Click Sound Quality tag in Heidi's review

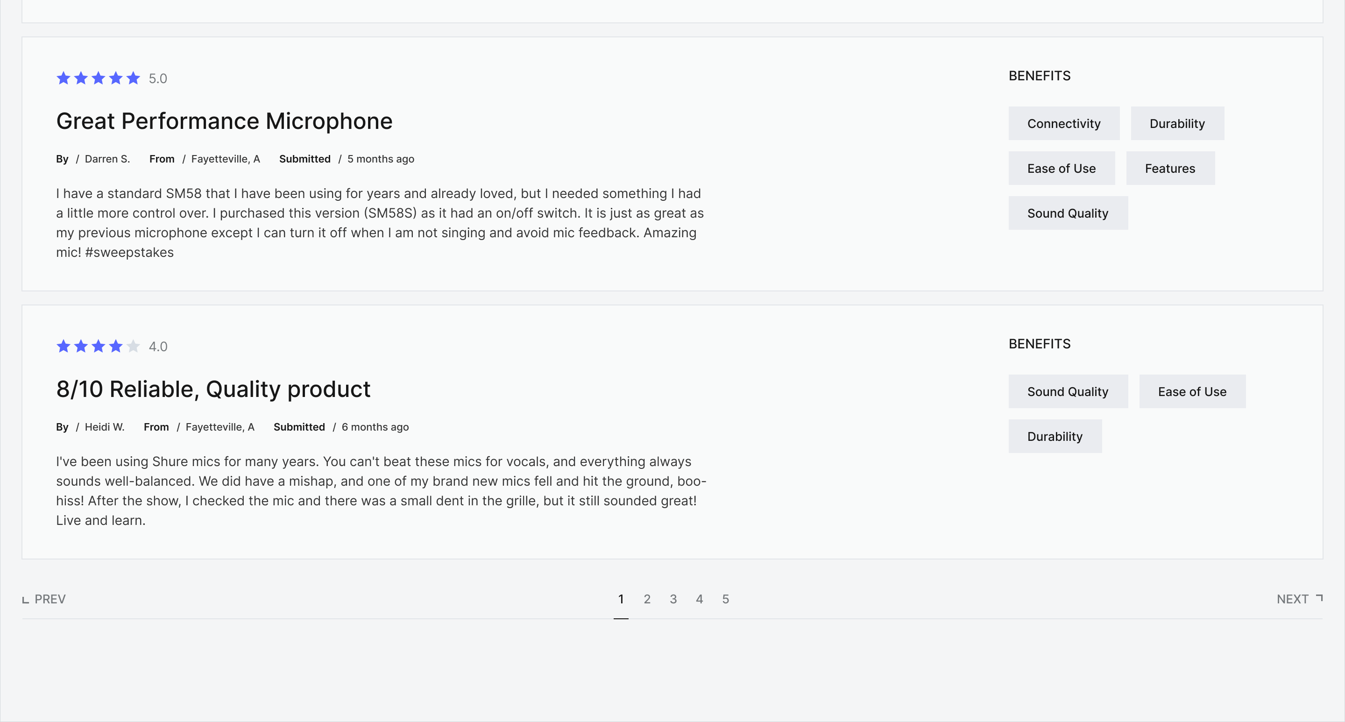[1067, 391]
